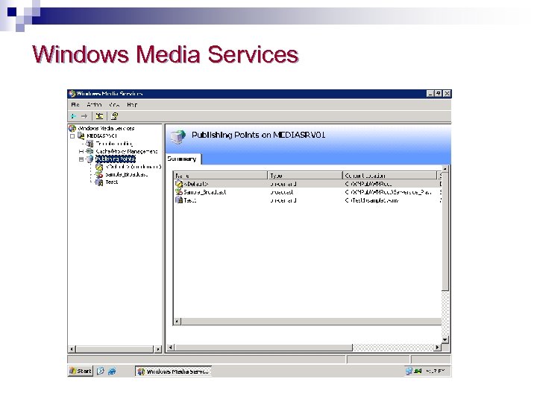Click the Default on-demand publishing point tree icon

pos(99,167)
